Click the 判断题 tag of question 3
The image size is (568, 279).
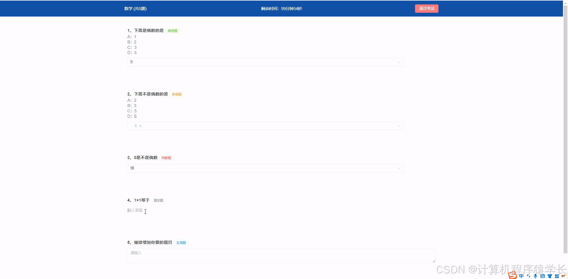166,158
